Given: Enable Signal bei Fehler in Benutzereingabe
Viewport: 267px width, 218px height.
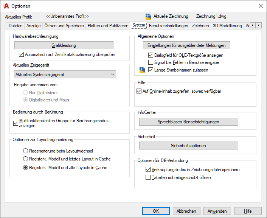Looking at the screenshot, I should point(151,62).
